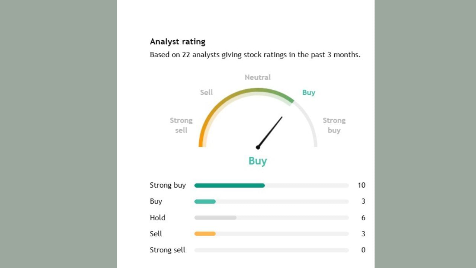
Task: Click the gauge needle pointer
Action: click(270, 132)
